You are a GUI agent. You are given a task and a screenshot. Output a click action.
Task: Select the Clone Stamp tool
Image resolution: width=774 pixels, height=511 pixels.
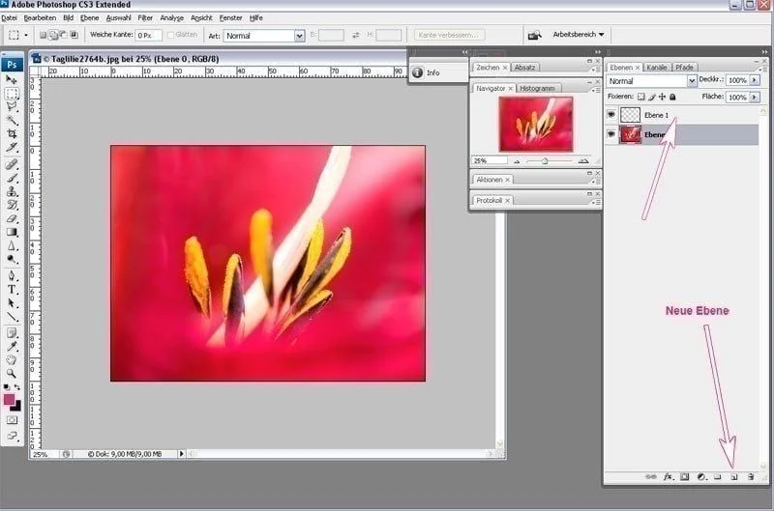point(12,191)
